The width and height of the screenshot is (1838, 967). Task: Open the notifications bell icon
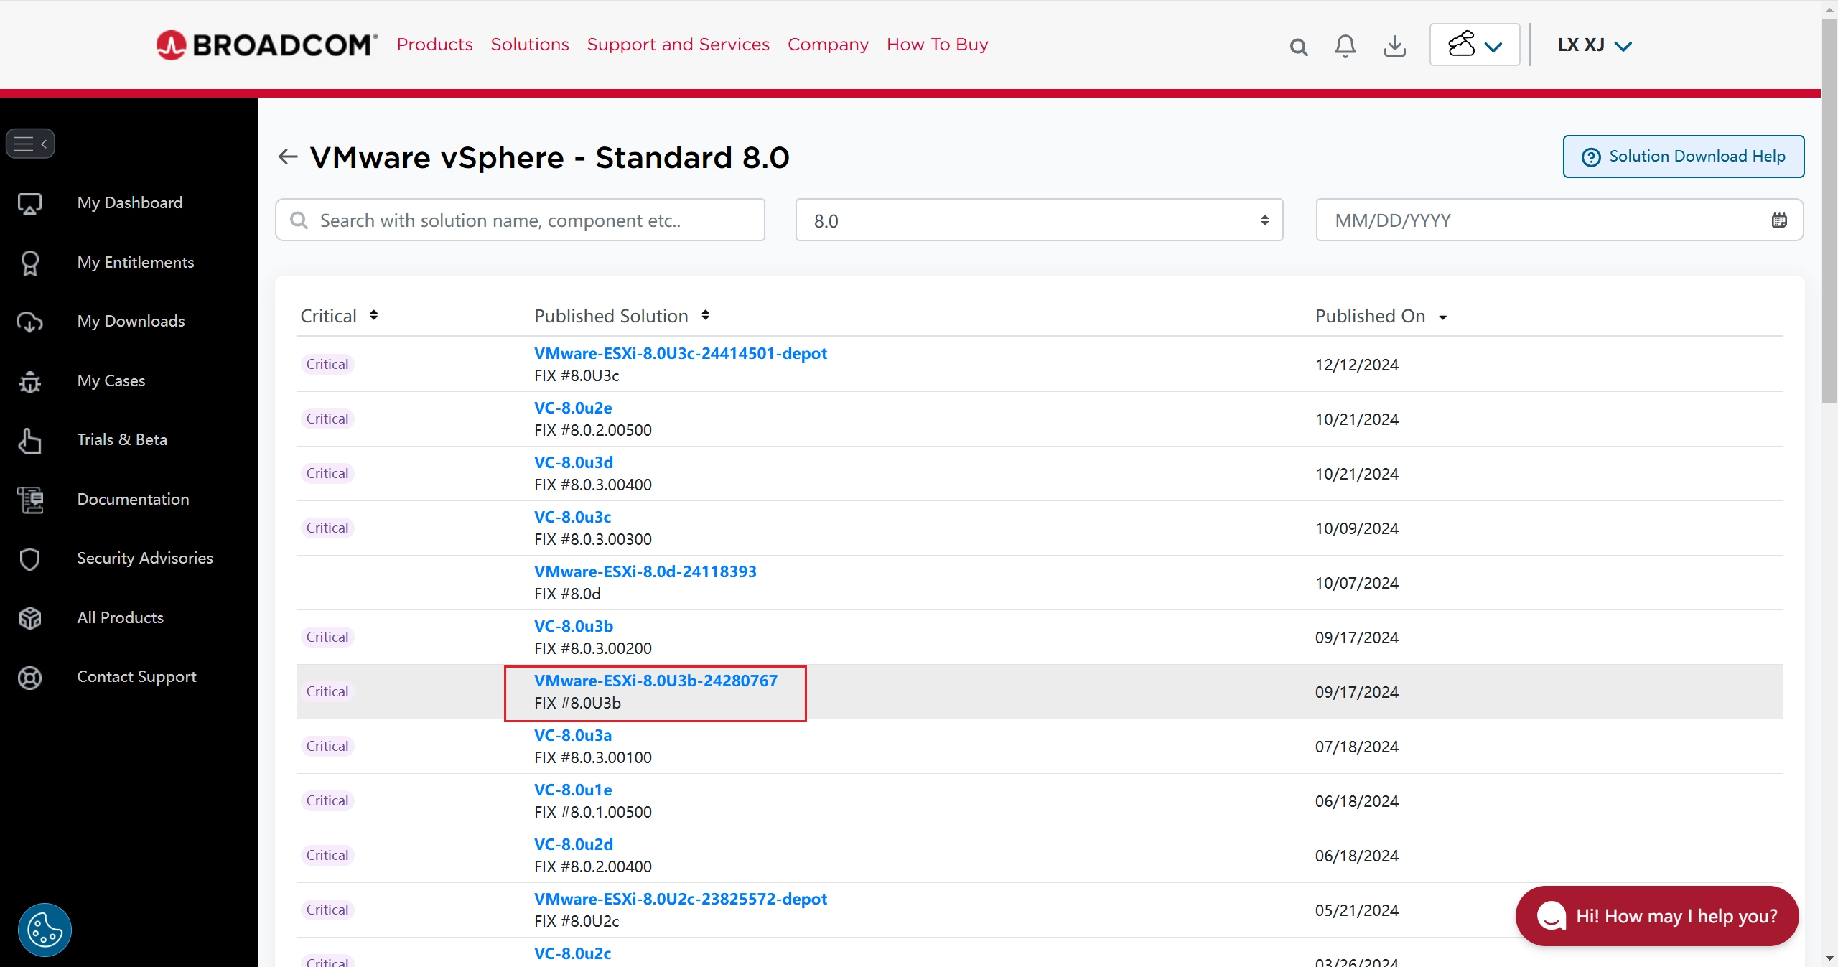(x=1345, y=47)
